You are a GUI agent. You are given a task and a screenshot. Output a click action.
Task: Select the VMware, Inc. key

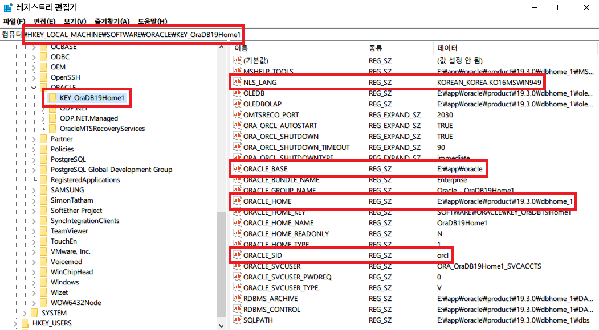coord(70,251)
